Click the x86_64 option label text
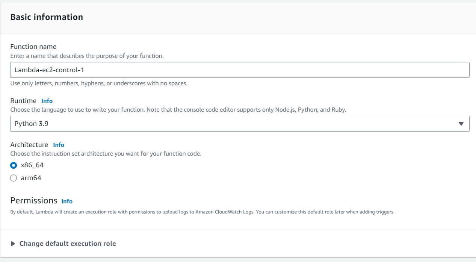The image size is (476, 262). (x=32, y=165)
